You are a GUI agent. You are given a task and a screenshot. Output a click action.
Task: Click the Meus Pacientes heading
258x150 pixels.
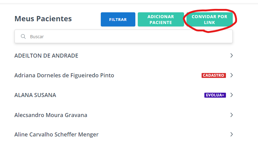(43, 19)
